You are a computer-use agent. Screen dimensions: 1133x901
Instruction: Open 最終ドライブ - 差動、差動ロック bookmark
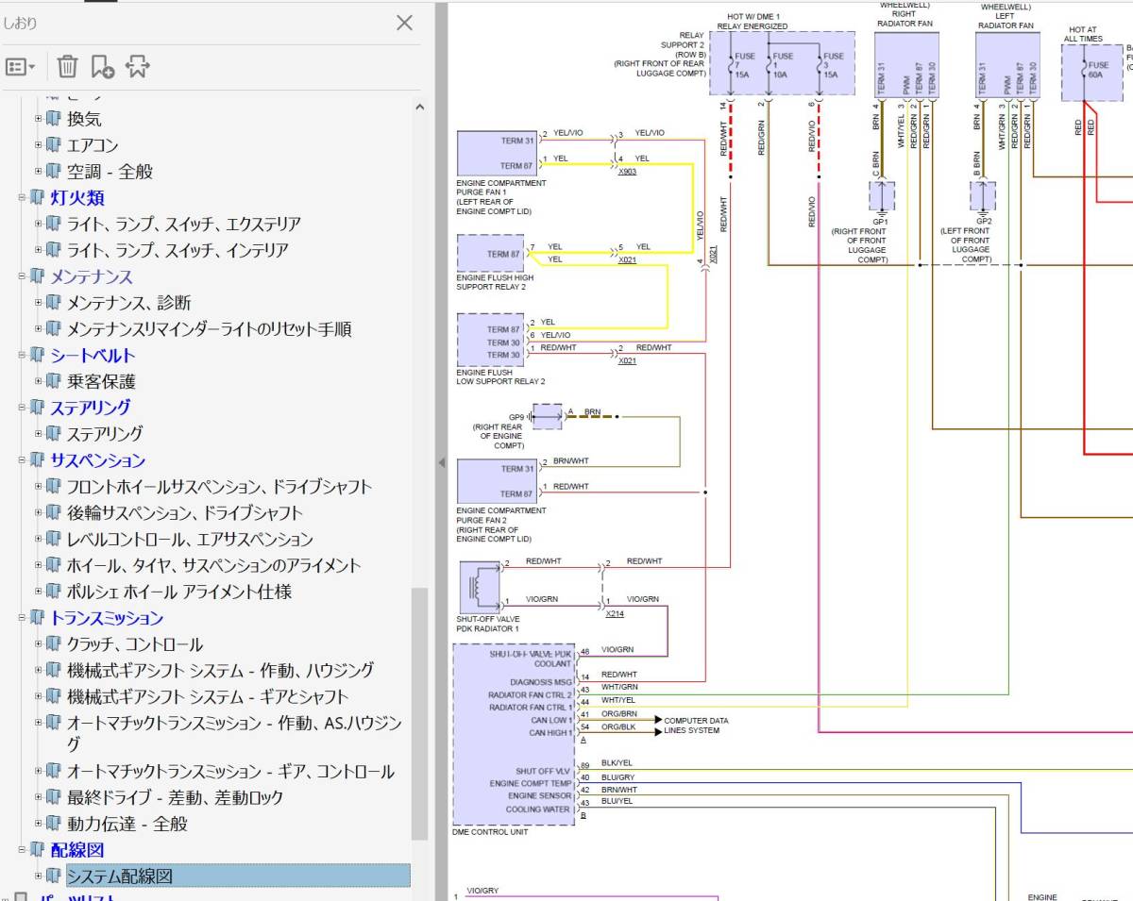tap(175, 797)
